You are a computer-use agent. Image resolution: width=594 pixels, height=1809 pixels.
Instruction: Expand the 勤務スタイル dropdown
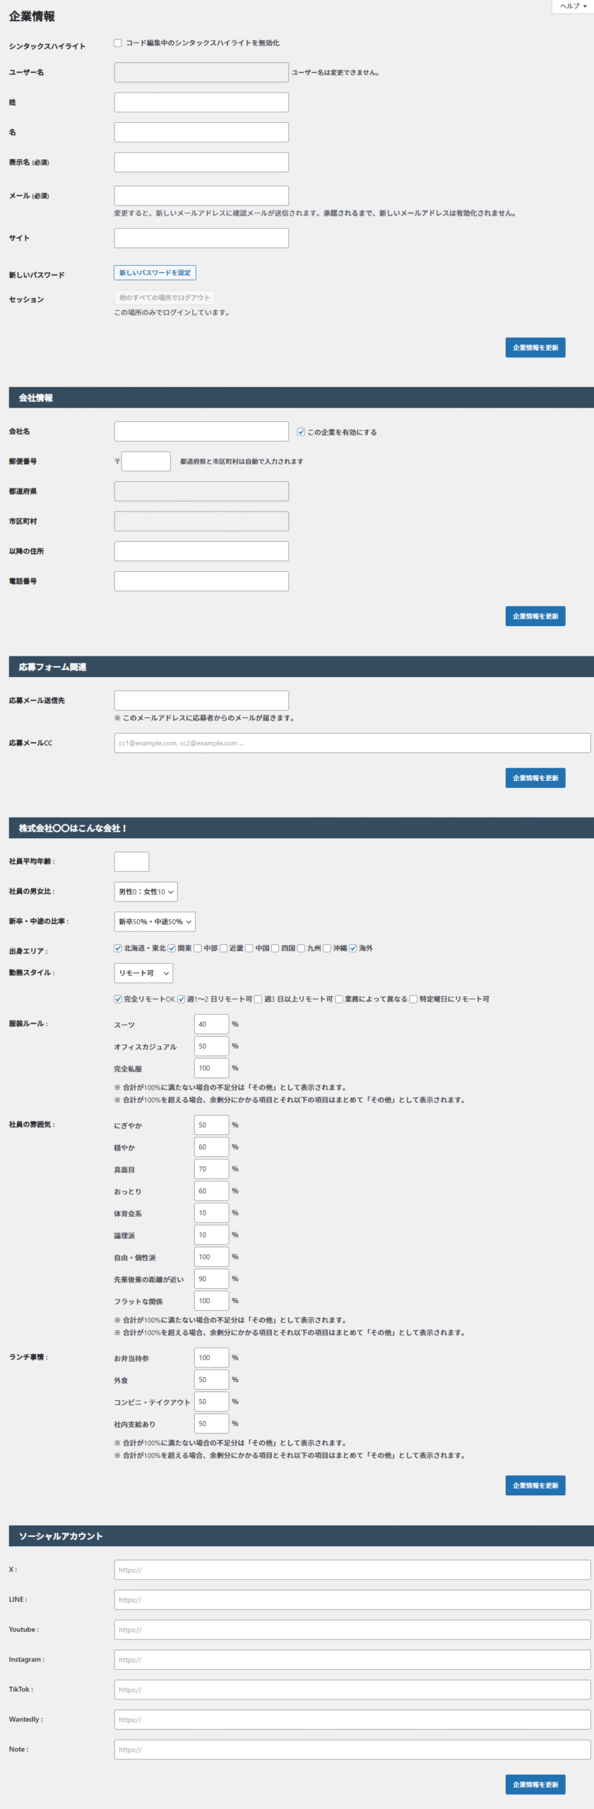[x=143, y=973]
